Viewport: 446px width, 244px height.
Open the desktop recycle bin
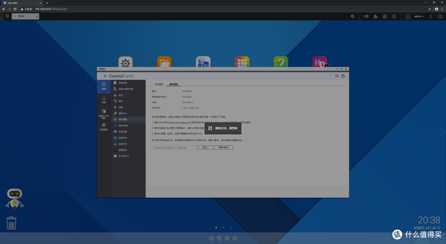coord(12,223)
